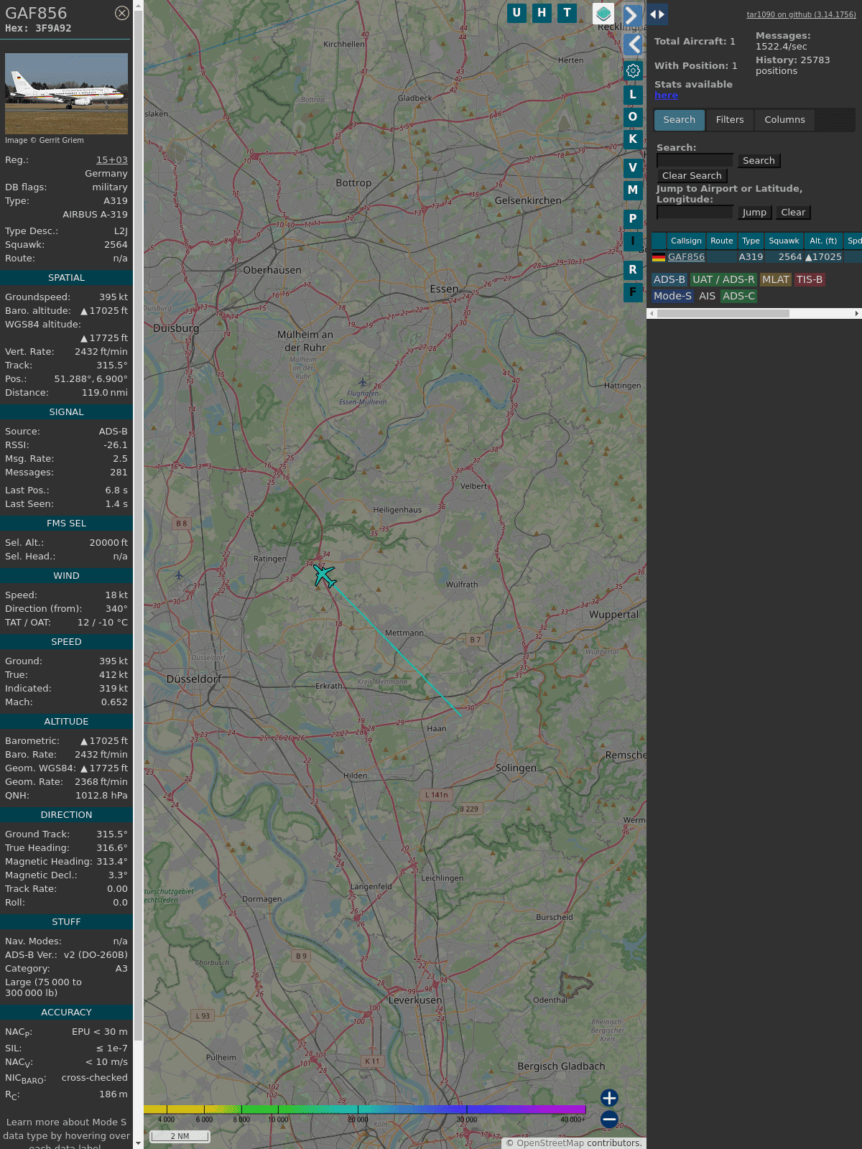Click the Essen-Mülheim airport icon
Screen dimensions: 862x1149
(x=363, y=382)
